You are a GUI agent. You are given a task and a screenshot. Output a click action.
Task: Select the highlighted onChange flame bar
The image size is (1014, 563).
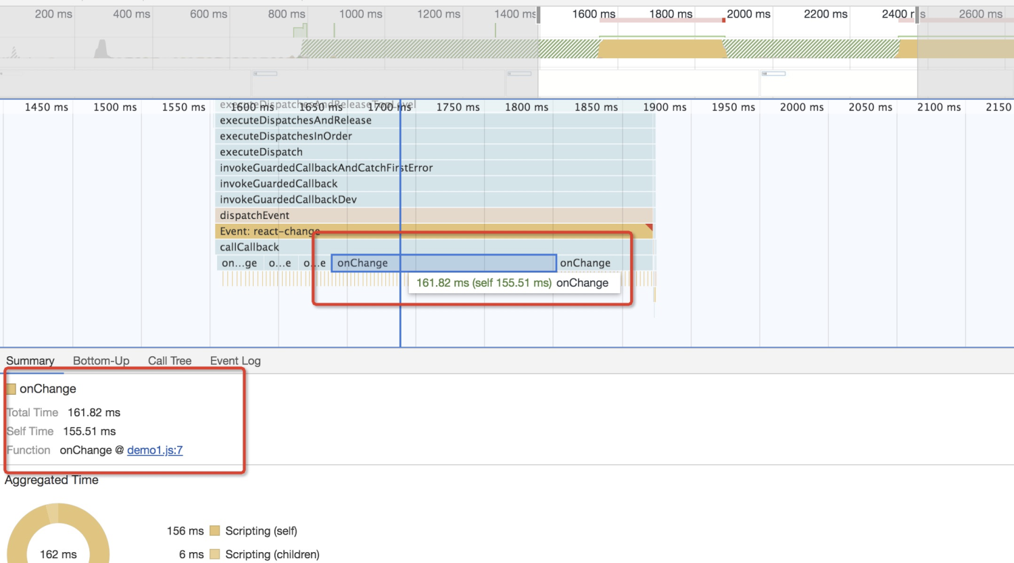click(x=443, y=263)
